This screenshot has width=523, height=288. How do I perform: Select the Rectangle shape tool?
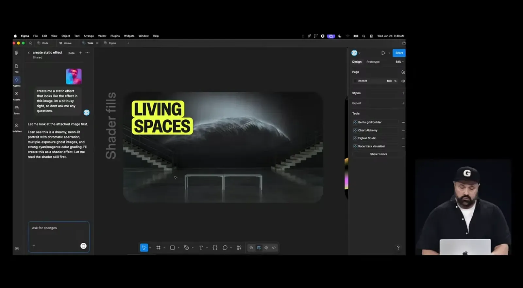(173, 248)
